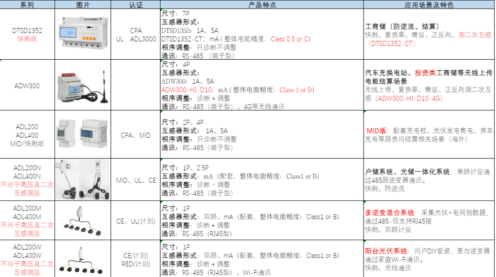Select the ADW300 meter with antenna picture
Screen dimensions: 496x277
click(85, 86)
